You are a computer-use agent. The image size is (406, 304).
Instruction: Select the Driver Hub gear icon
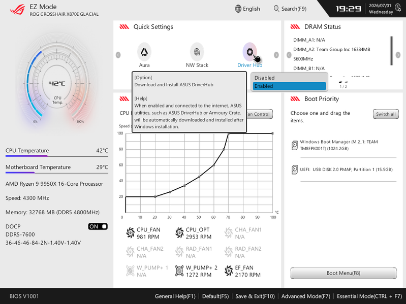[x=249, y=52]
